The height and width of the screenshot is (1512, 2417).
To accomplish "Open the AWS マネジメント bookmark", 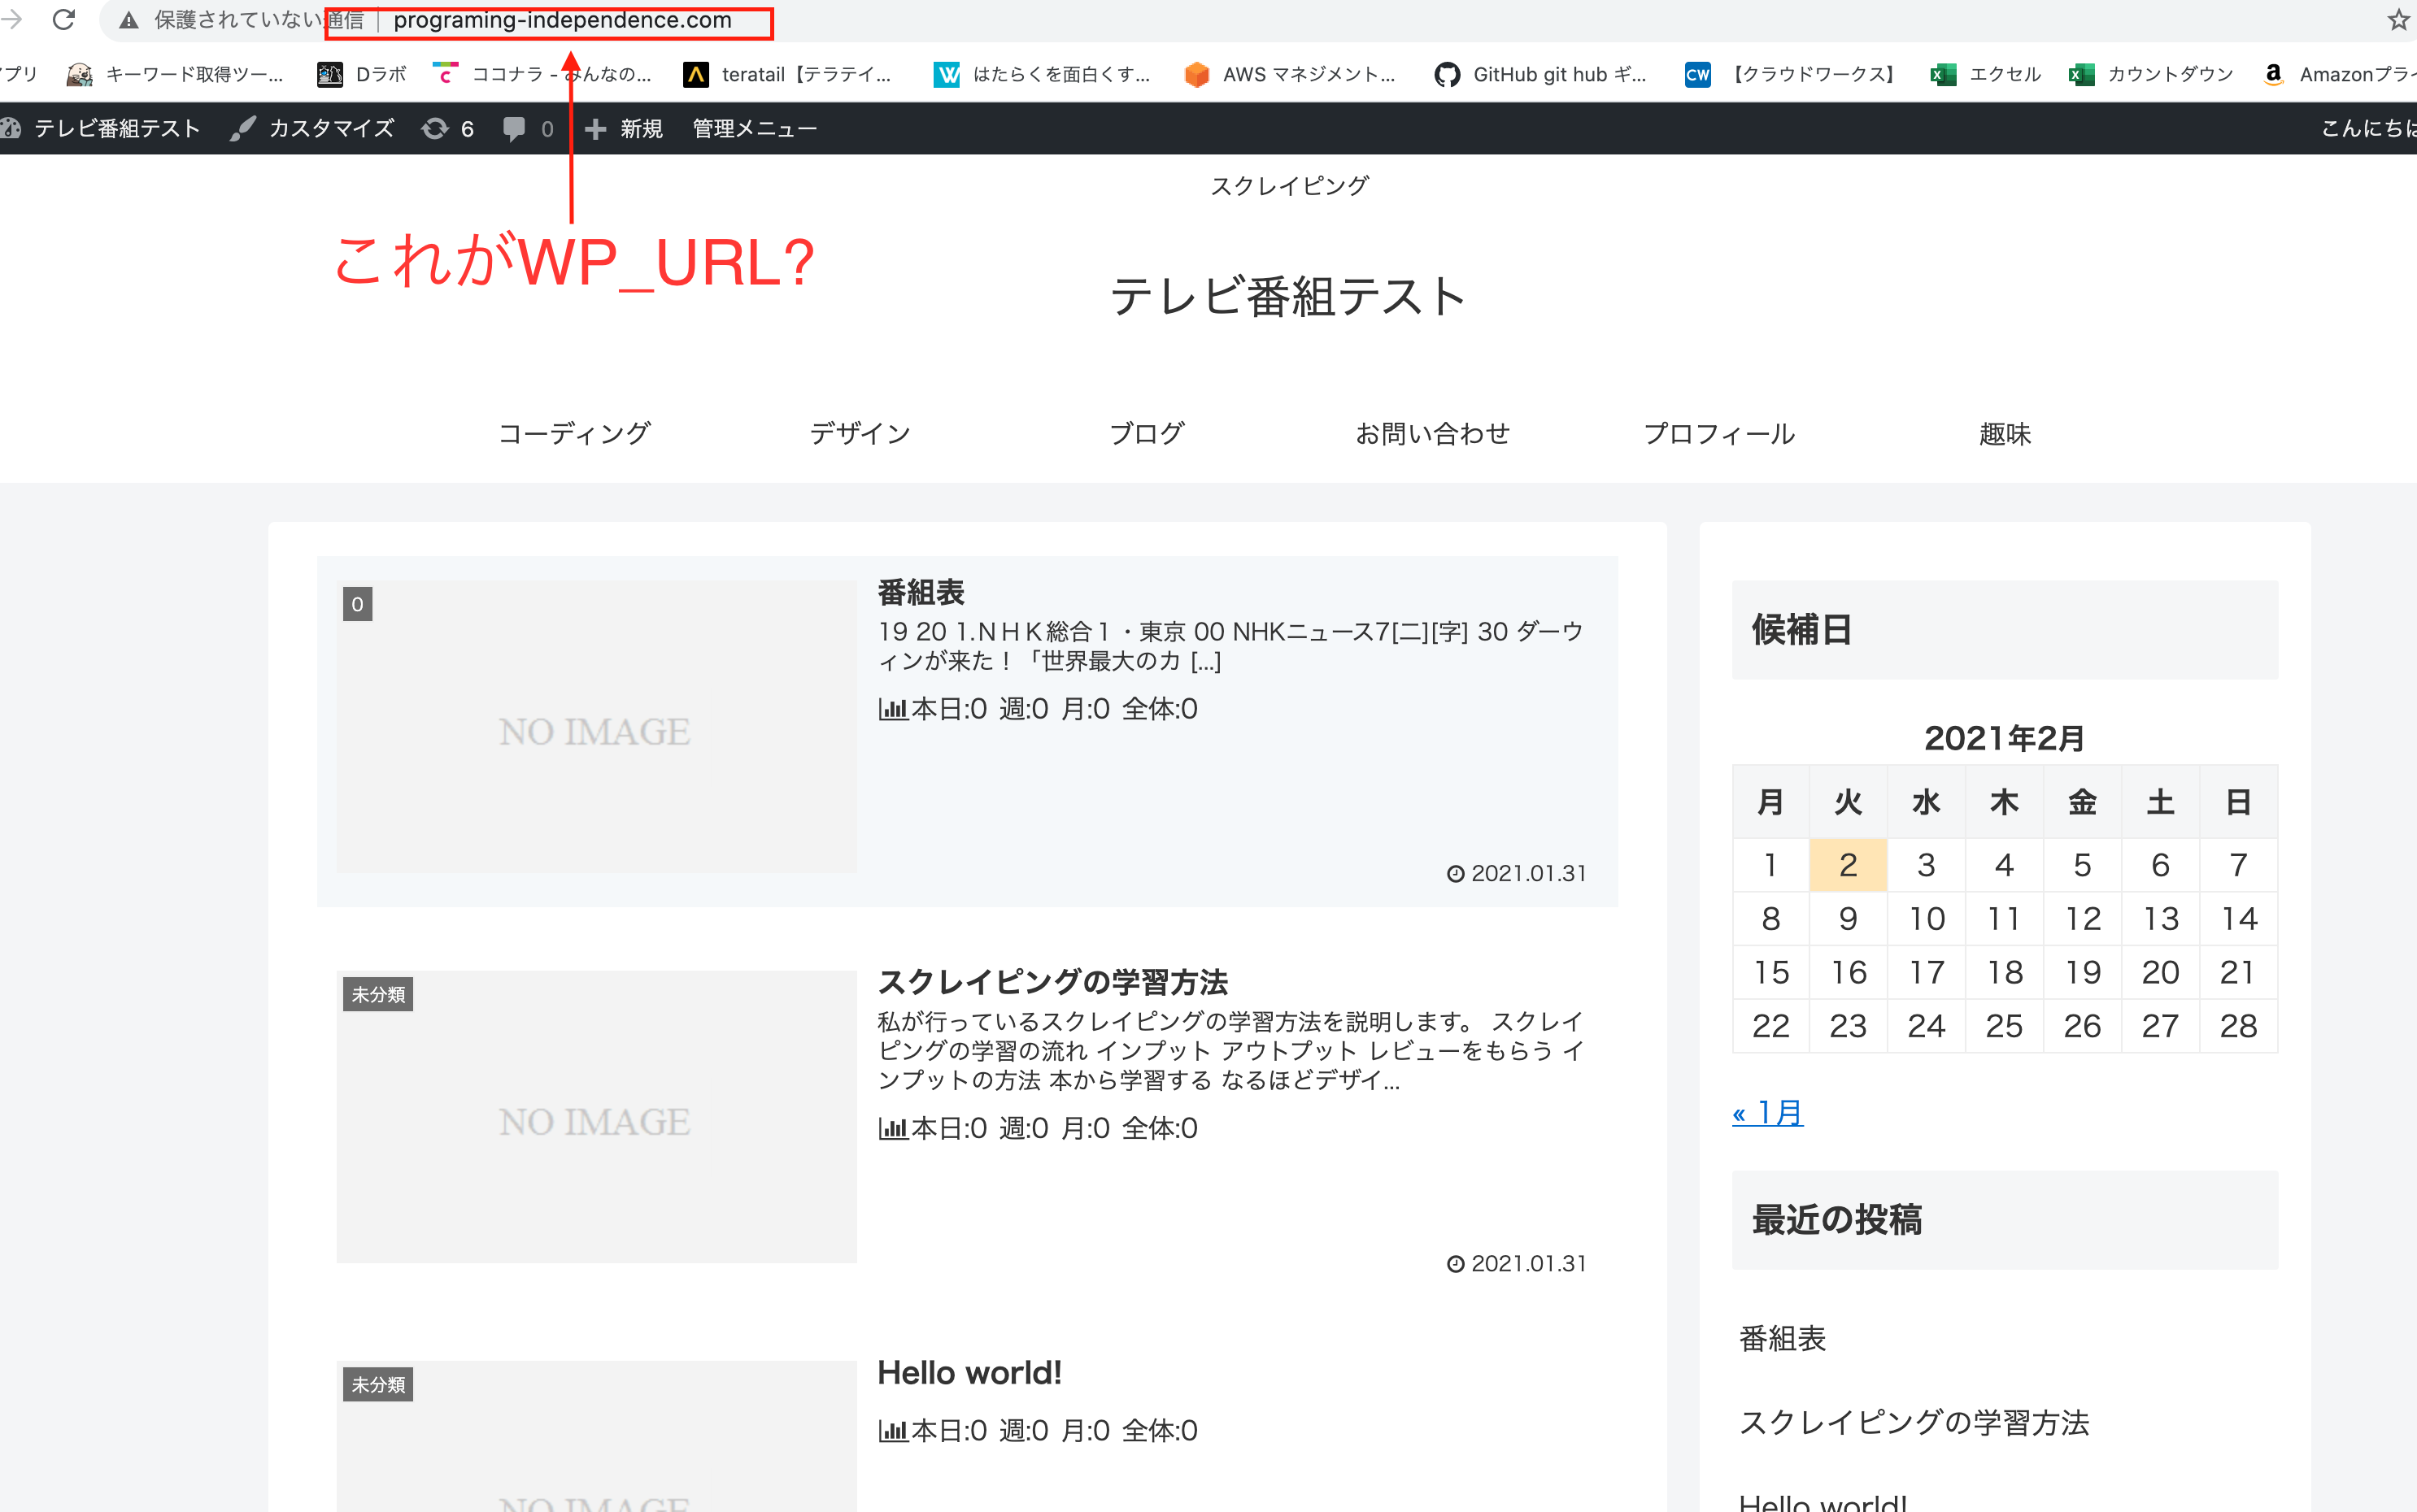I will click(1290, 74).
